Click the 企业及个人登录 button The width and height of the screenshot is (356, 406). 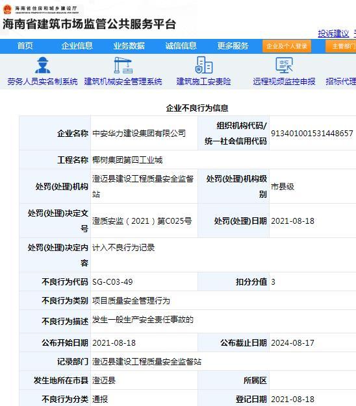[x=286, y=46]
